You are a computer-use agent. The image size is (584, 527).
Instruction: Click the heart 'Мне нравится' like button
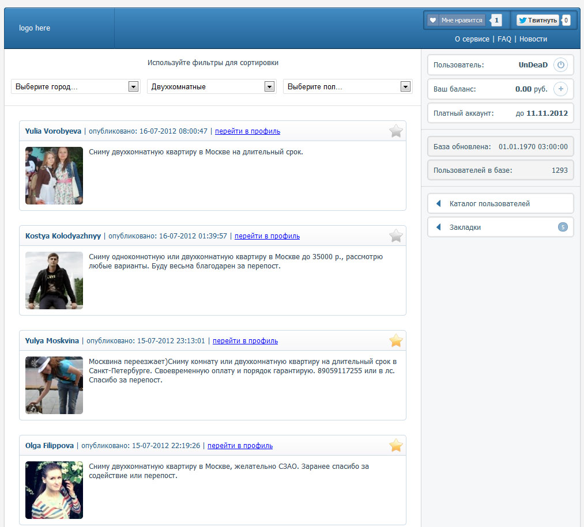(456, 20)
